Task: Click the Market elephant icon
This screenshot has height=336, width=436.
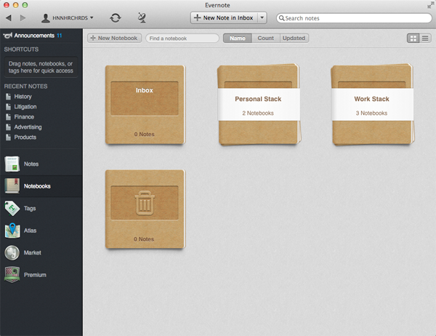Action: coord(12,253)
